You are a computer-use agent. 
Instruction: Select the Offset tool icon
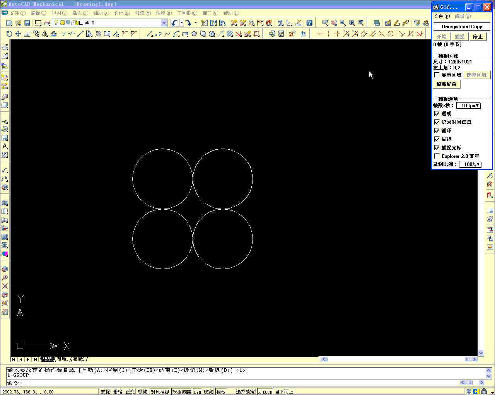54,34
